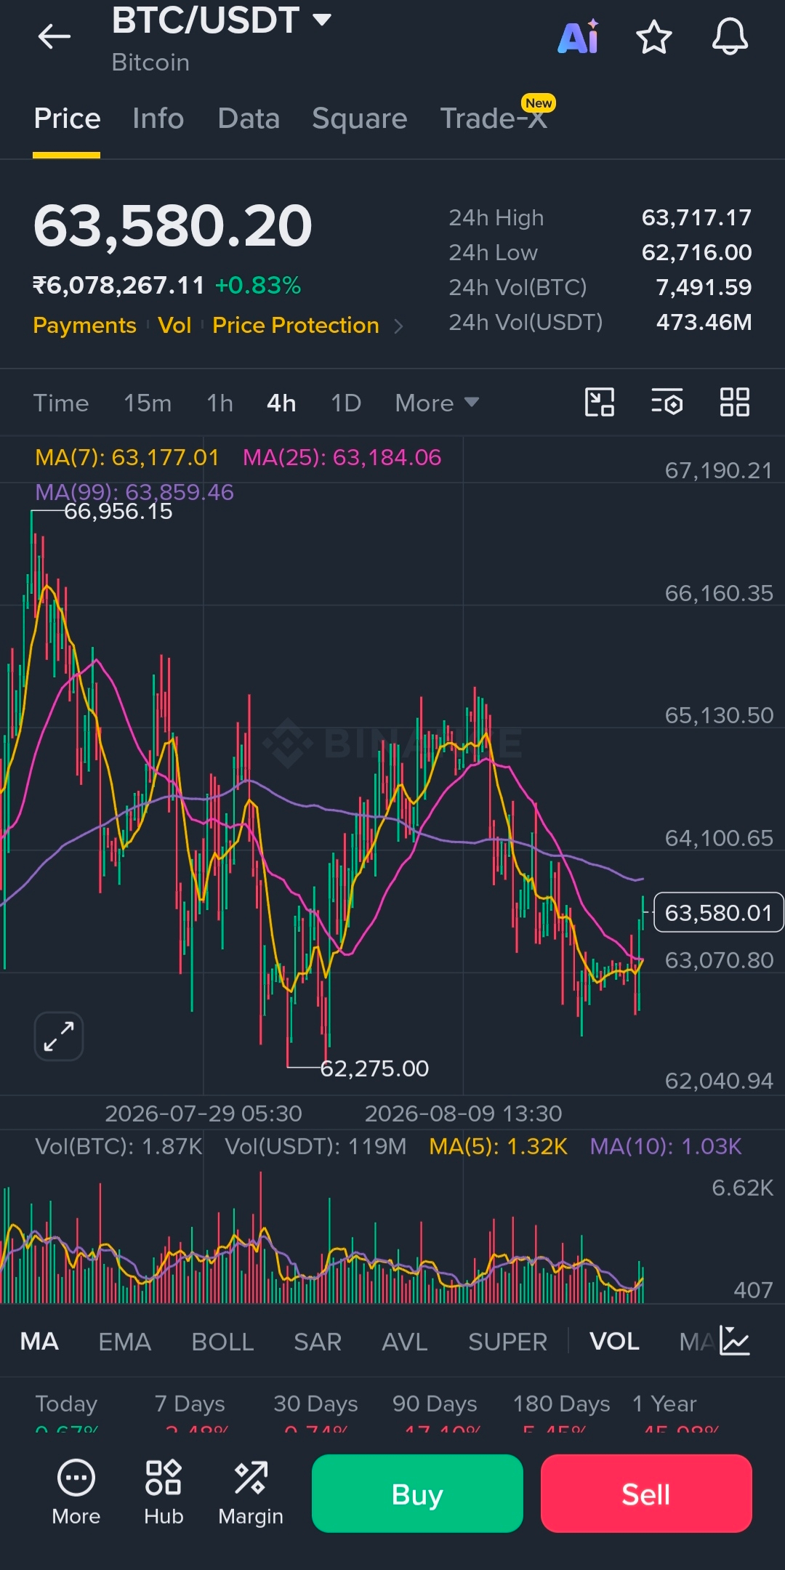The image size is (785, 1570).
Task: Expand the More timeframes dropdown
Action: [437, 403]
